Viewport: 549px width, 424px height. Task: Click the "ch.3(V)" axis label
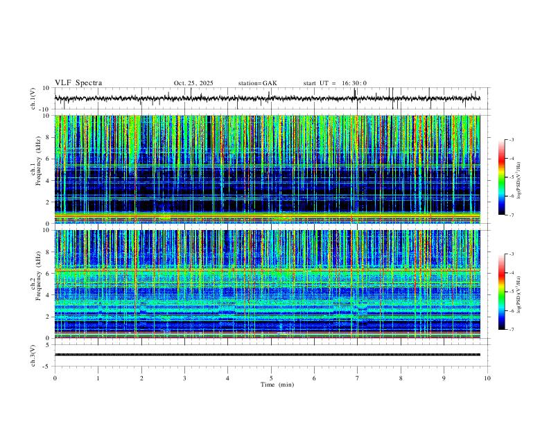pos(33,355)
